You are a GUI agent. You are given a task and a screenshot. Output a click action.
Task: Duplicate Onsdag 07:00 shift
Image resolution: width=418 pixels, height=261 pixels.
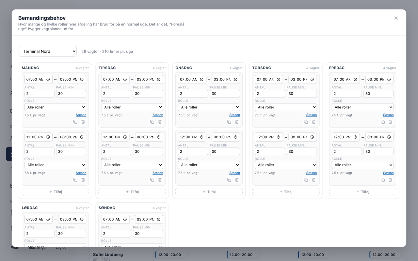(x=229, y=122)
